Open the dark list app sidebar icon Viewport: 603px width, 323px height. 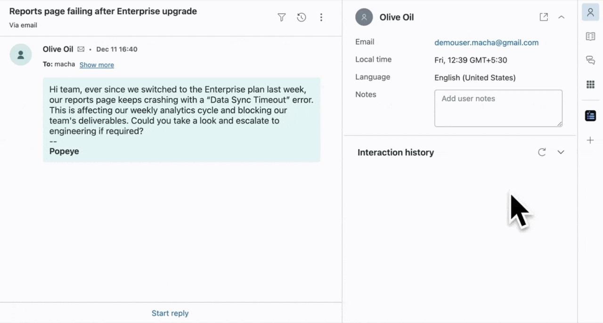pos(590,116)
